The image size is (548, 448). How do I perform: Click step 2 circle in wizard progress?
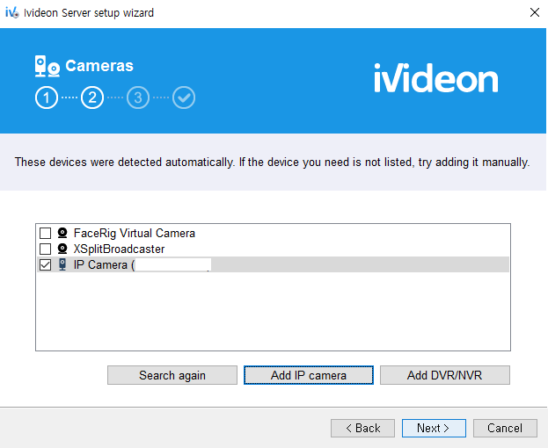coord(92,98)
